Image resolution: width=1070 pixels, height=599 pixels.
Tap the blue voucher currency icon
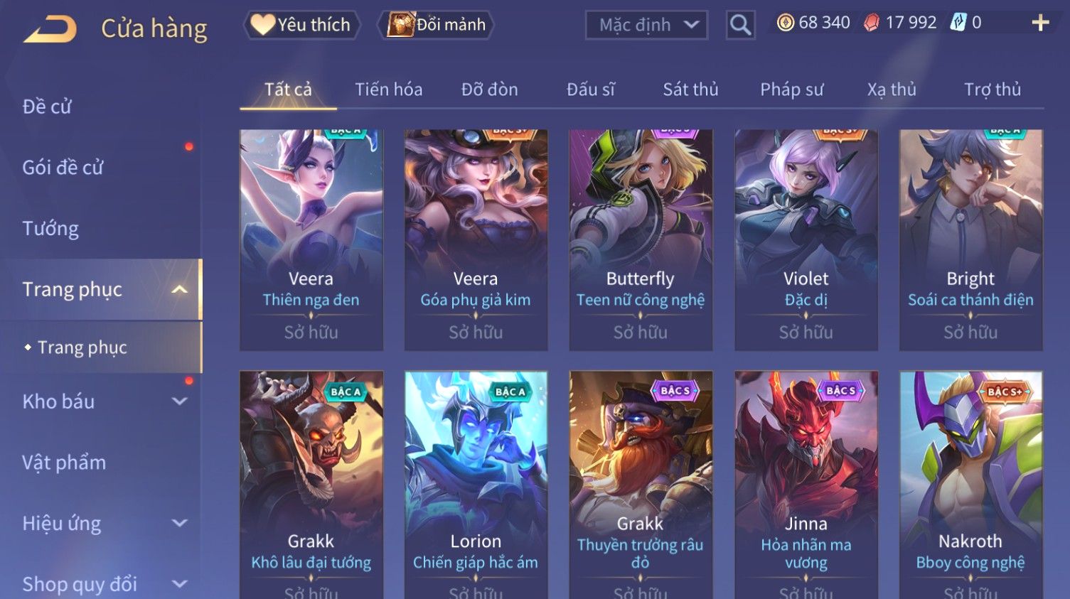[x=958, y=23]
